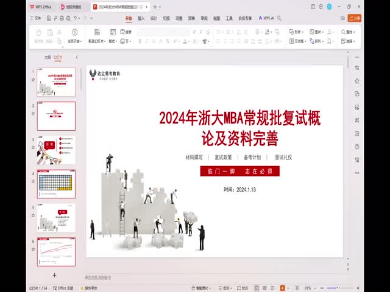
Task: Open the 文件 menu
Action: point(35,18)
